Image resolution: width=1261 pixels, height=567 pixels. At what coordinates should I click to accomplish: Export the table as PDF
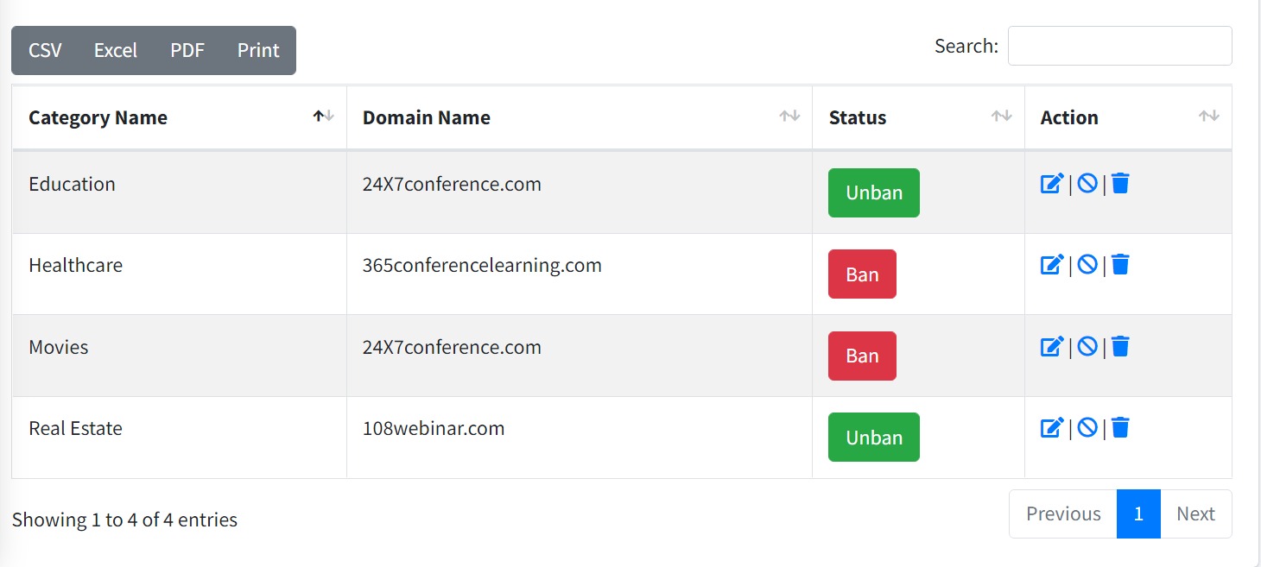[x=187, y=50]
